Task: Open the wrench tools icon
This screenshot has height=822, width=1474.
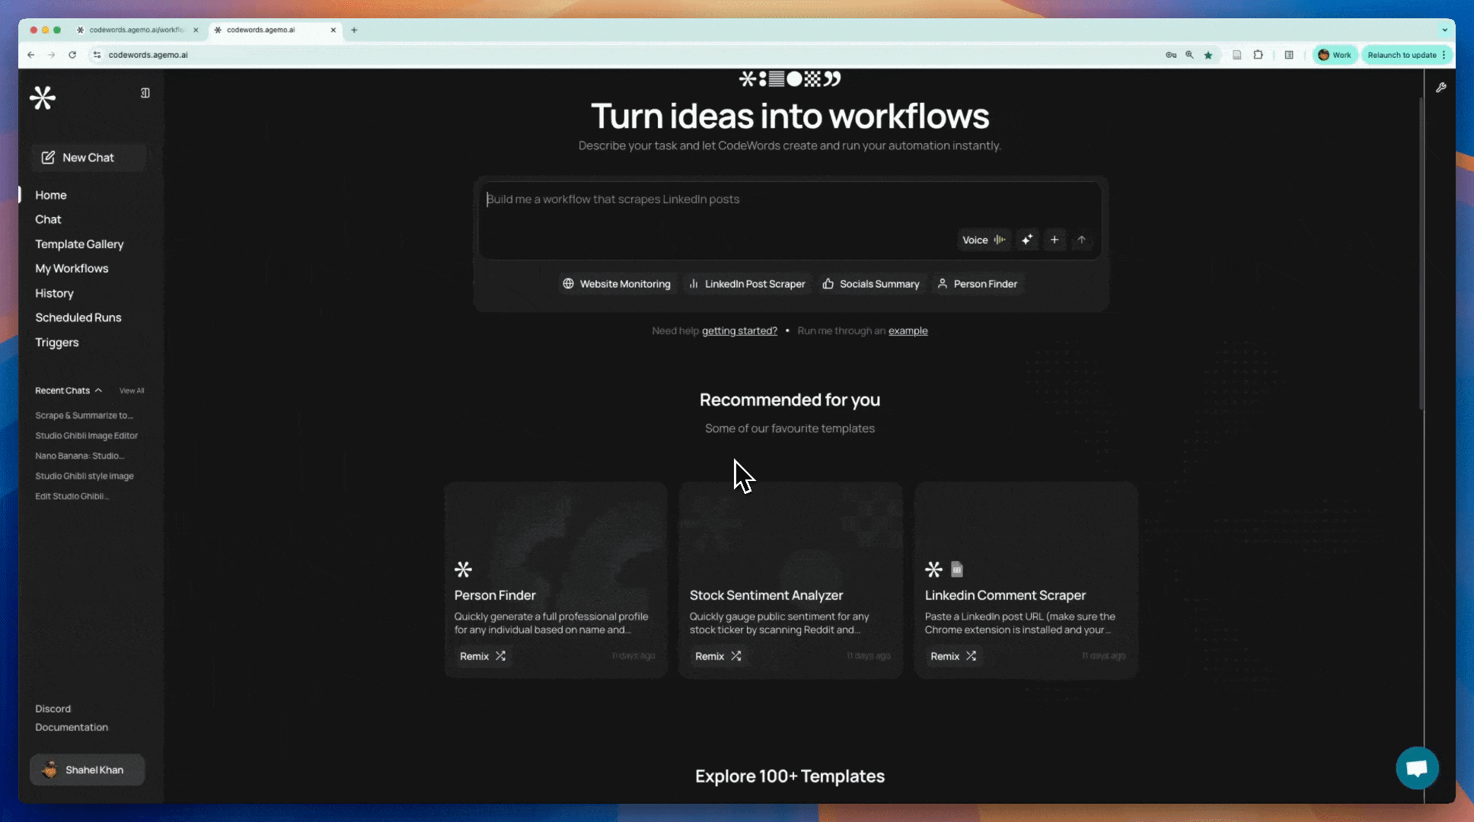Action: pos(1440,88)
